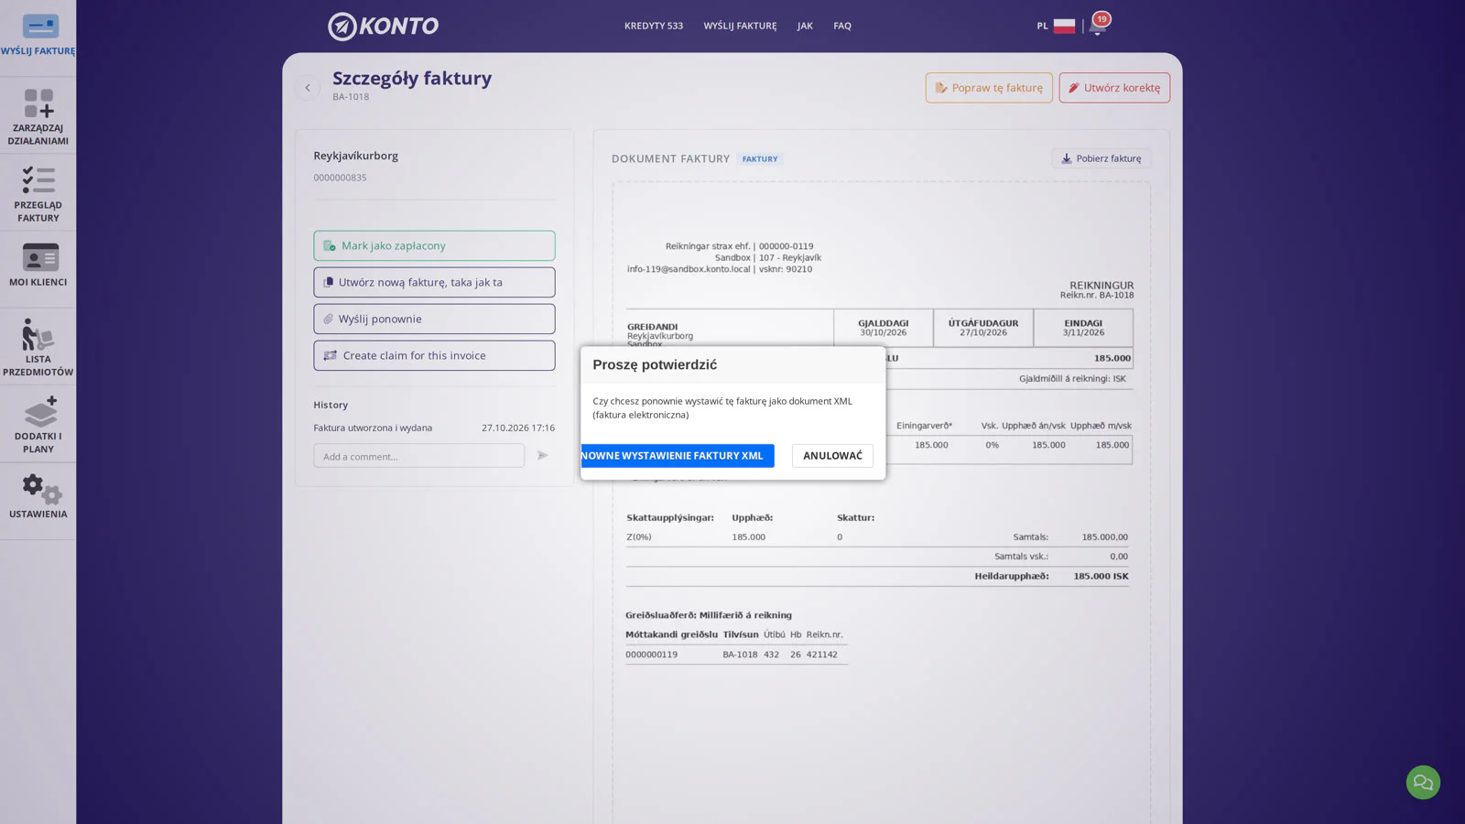Image resolution: width=1465 pixels, height=824 pixels.
Task: Click Wyślij ponownie button
Action: tap(434, 319)
